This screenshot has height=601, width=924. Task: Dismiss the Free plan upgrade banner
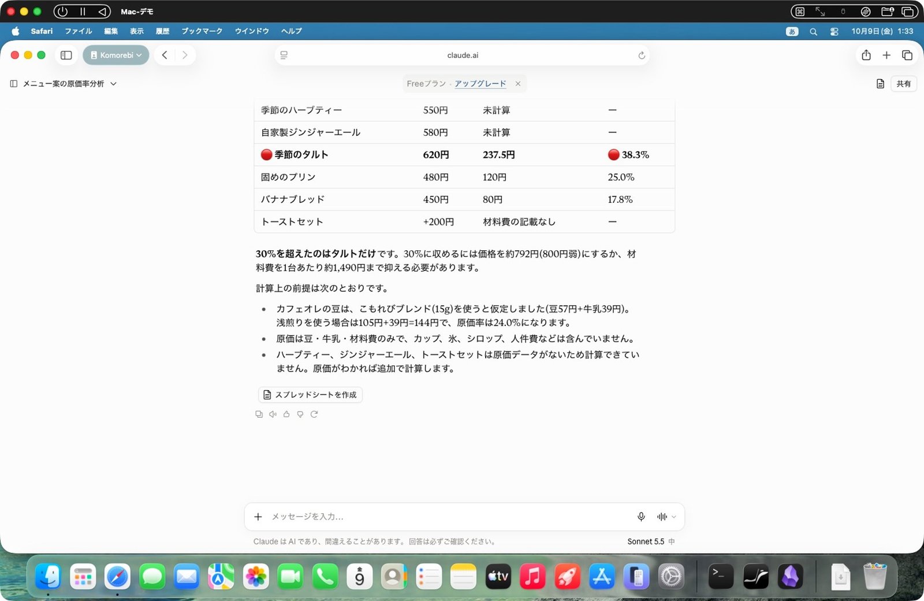click(518, 84)
